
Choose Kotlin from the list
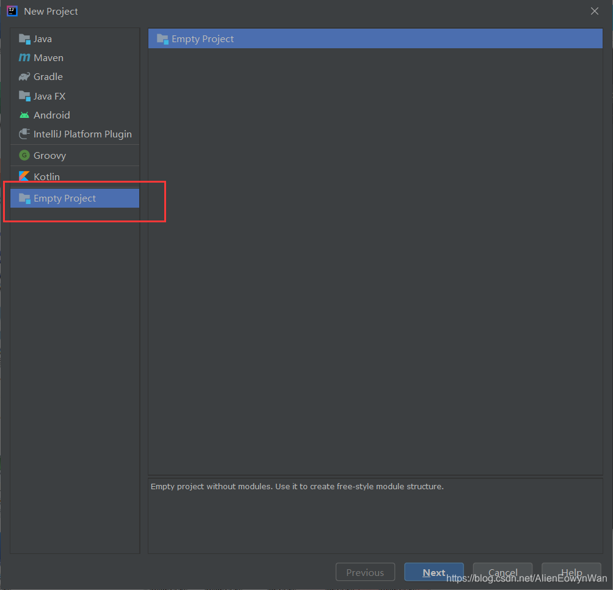(74, 177)
